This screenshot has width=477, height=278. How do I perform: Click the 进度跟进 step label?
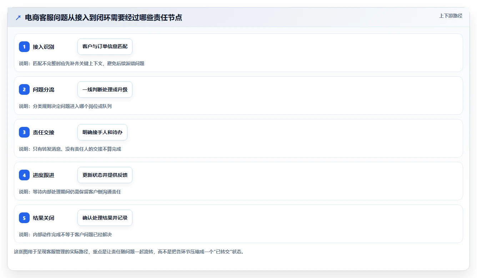pos(44,175)
